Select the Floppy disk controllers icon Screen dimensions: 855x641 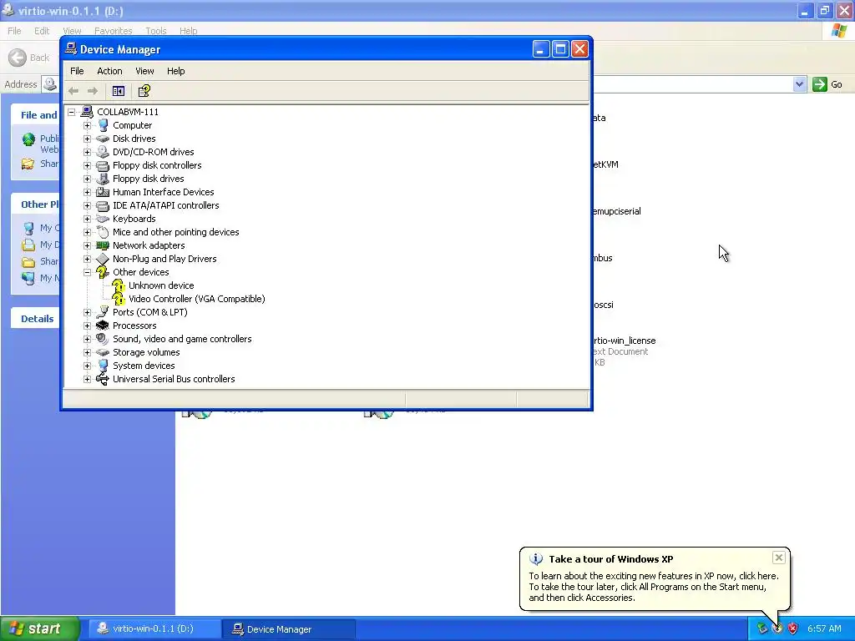click(103, 165)
